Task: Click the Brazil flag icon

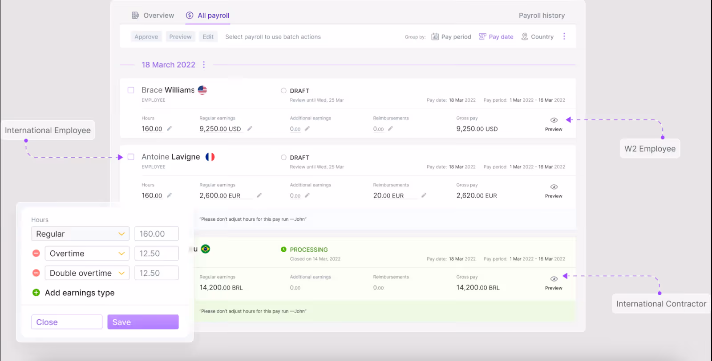Action: (206, 249)
